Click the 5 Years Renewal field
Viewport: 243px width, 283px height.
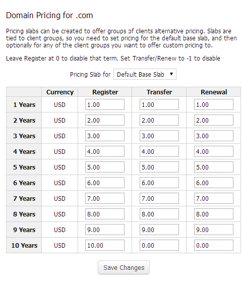point(214,167)
